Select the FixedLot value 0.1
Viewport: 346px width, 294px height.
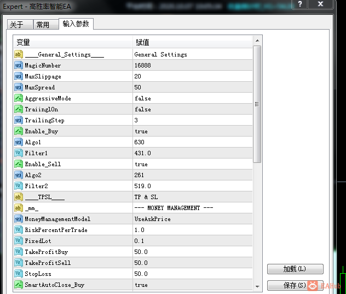tap(193, 241)
